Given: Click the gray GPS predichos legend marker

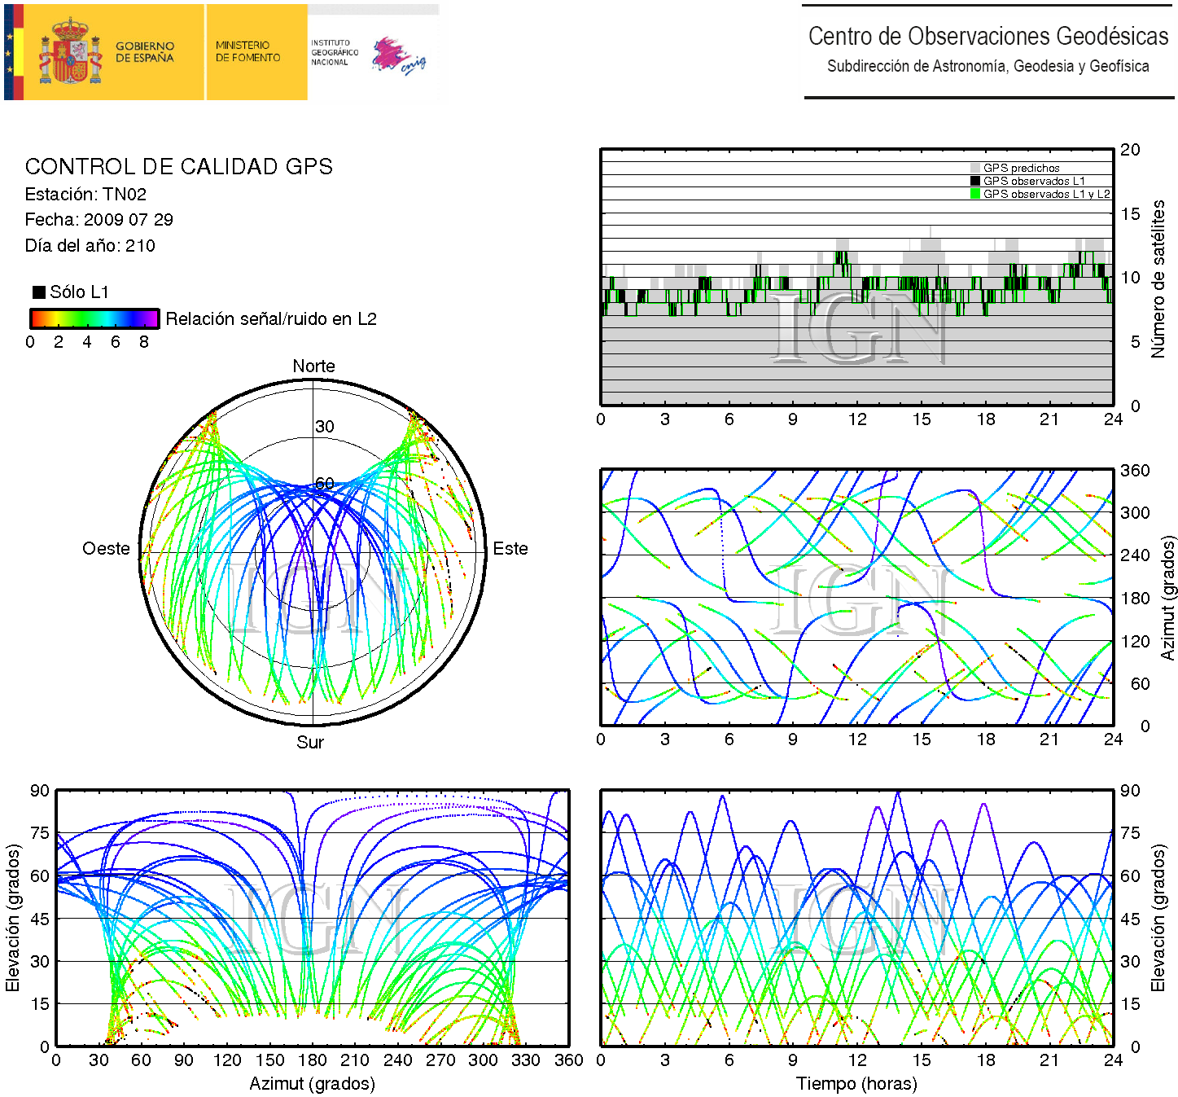Looking at the screenshot, I should (974, 168).
